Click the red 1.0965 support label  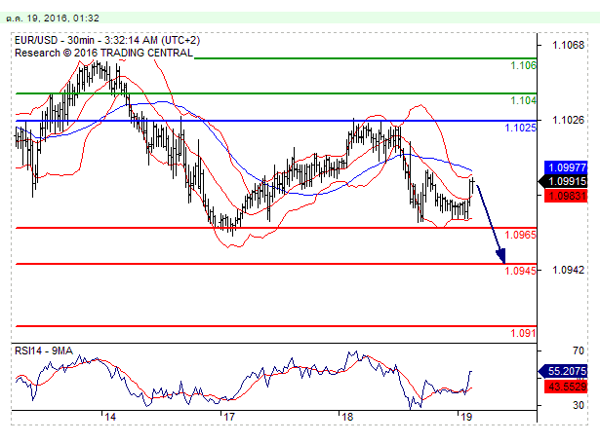click(520, 235)
